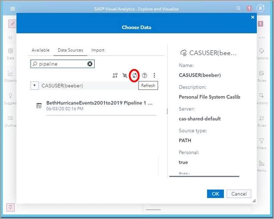Click the pane splitter handle dots
This screenshot has height=219, width=274.
point(167,111)
